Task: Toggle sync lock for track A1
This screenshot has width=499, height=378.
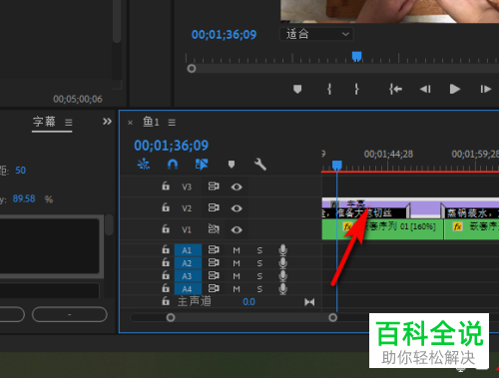Action: (214, 249)
